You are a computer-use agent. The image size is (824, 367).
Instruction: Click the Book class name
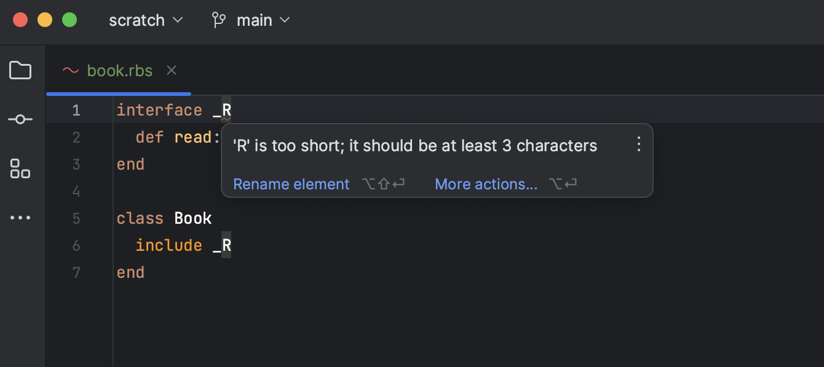pos(193,218)
